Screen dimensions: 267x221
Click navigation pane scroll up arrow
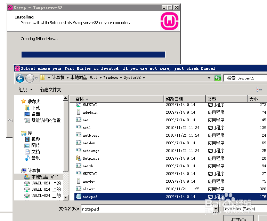[x=66, y=98]
